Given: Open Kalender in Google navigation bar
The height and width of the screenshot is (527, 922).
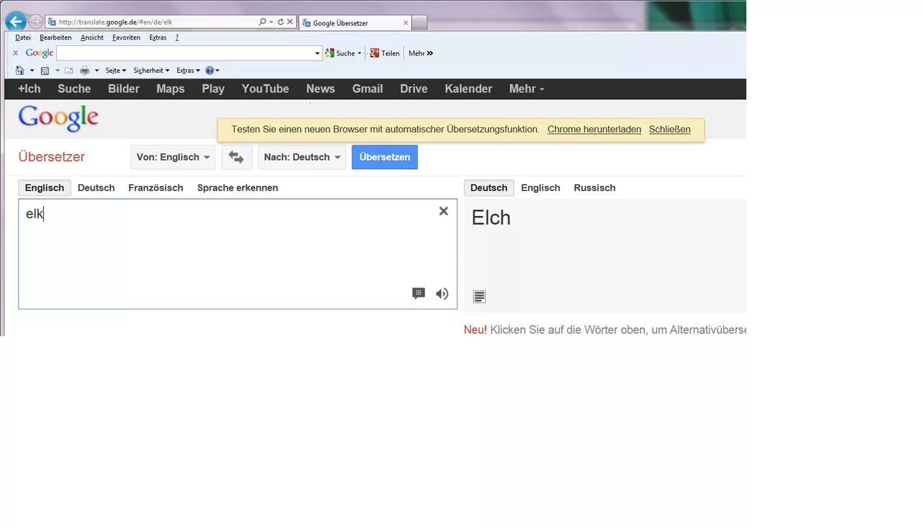Looking at the screenshot, I should (469, 89).
